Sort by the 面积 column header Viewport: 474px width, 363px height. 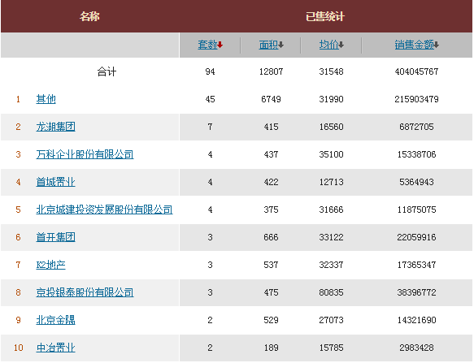[269, 45]
